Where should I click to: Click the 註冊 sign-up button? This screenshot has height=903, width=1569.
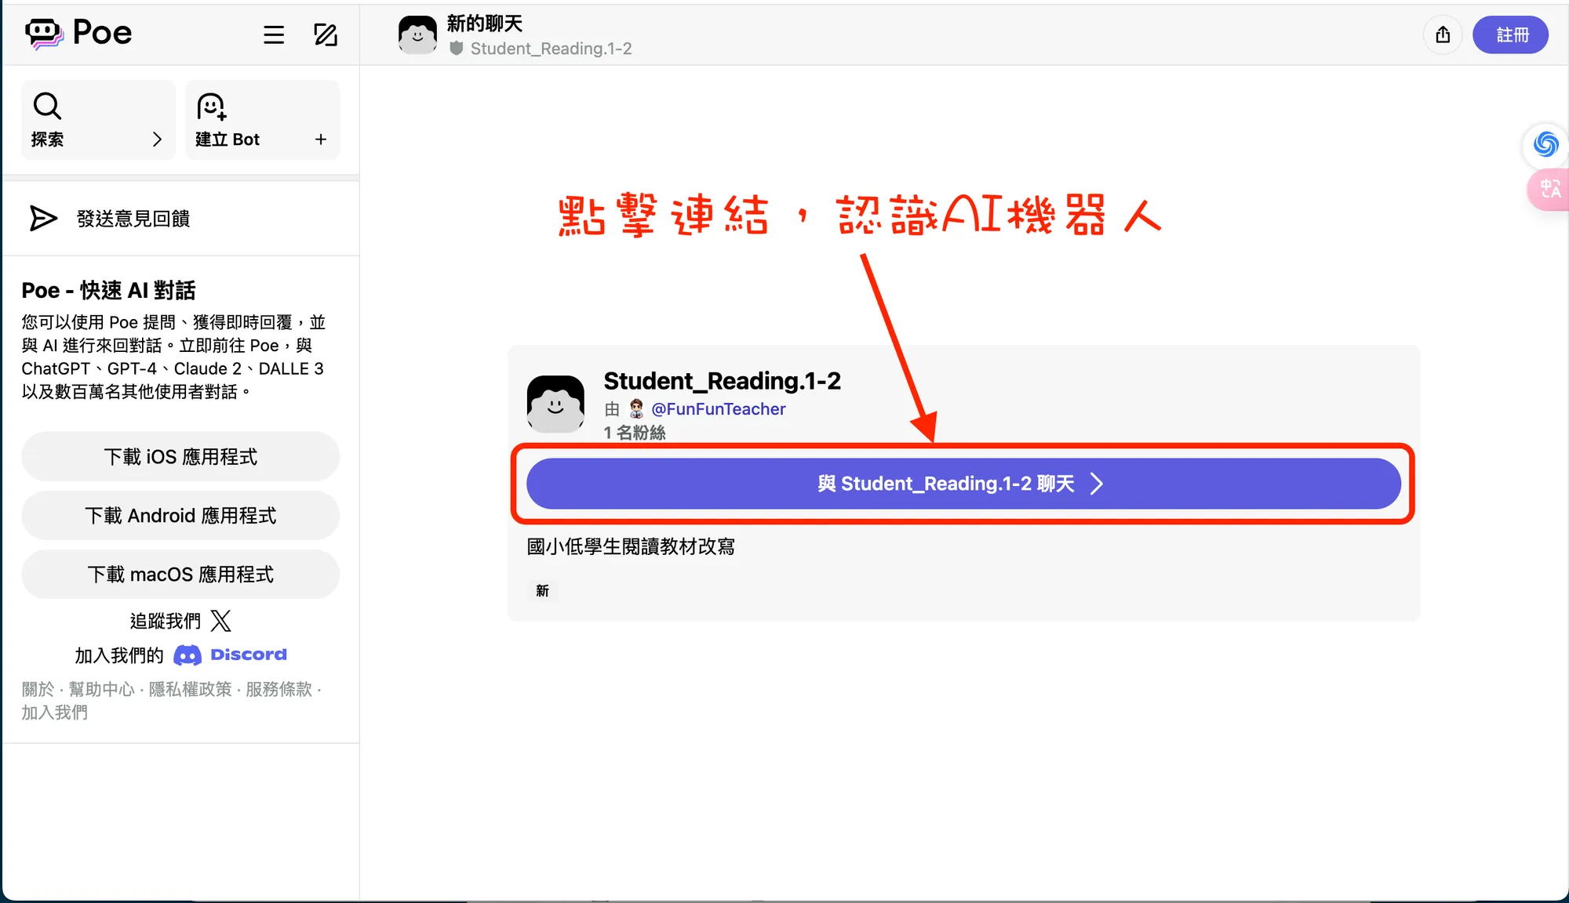pyautogui.click(x=1510, y=34)
